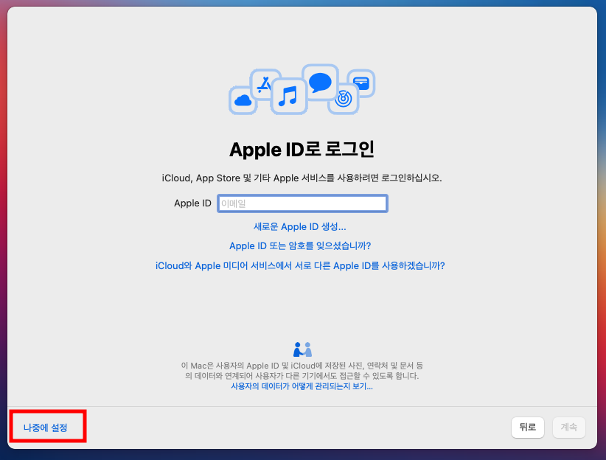Click the 'Apple ID로 로그인' heading
Image resolution: width=606 pixels, height=460 pixels.
302,150
